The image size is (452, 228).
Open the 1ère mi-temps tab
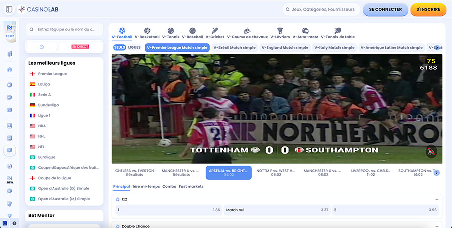[x=146, y=186]
